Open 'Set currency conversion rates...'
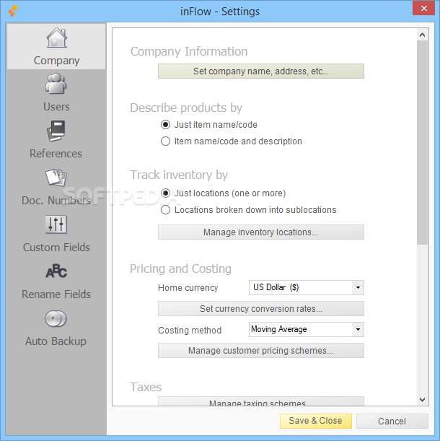Image resolution: width=440 pixels, height=441 pixels. click(x=260, y=309)
